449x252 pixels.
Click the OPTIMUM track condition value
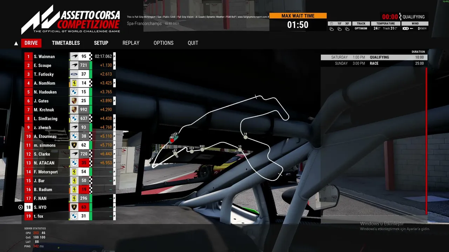[x=361, y=29]
